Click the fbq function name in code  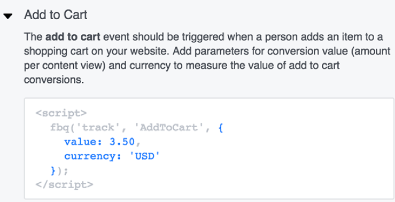(59, 127)
